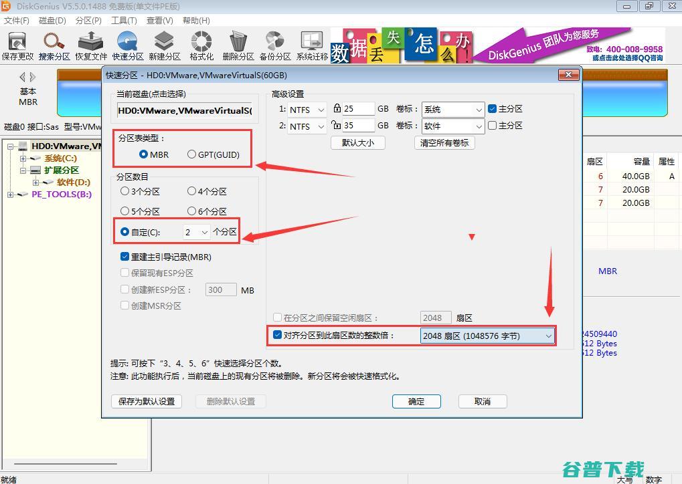Uncheck 重建主引导记录(MBR)
Viewport: 682px width, 484px height.
pos(124,257)
